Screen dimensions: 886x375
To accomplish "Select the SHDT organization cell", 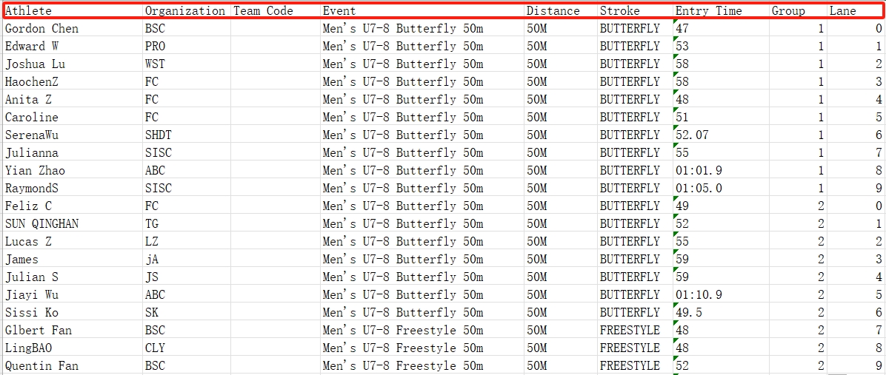I will pyautogui.click(x=186, y=135).
